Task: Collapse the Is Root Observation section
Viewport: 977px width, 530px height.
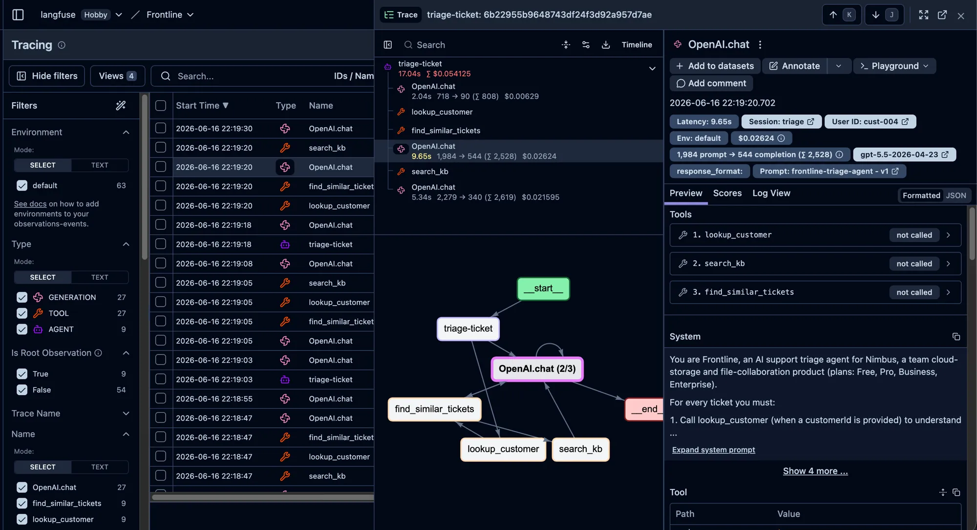Action: tap(126, 353)
